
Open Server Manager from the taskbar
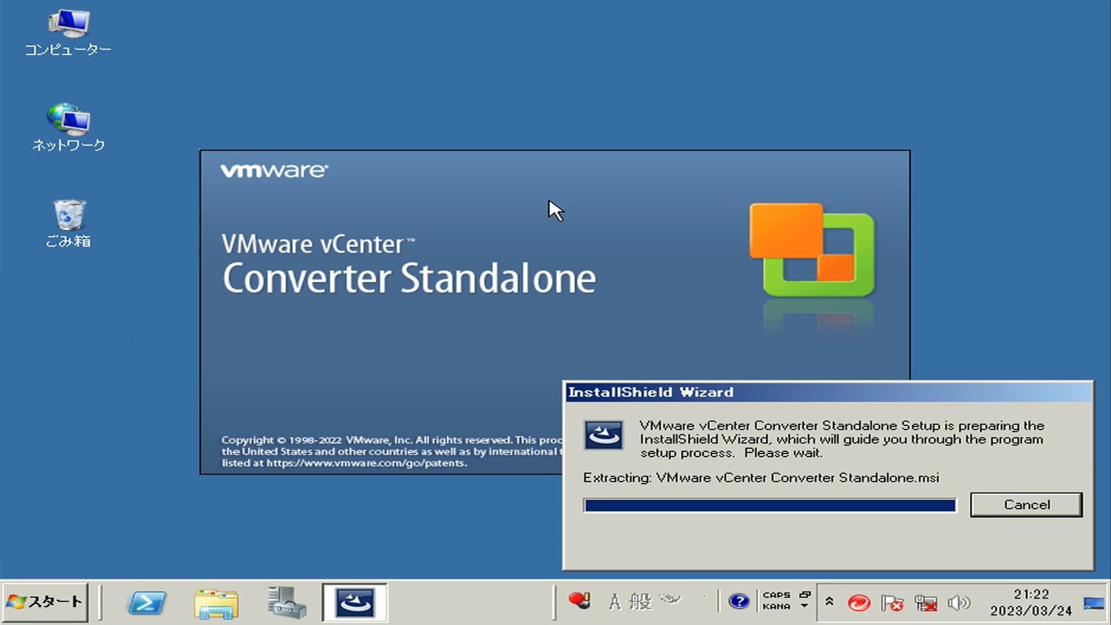(286, 602)
